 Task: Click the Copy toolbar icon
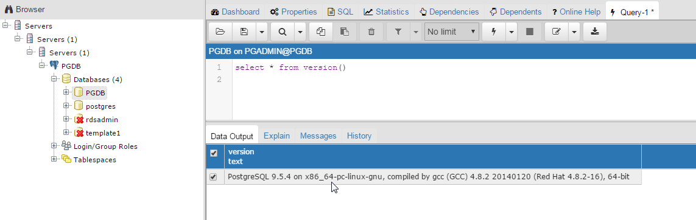pos(321,32)
